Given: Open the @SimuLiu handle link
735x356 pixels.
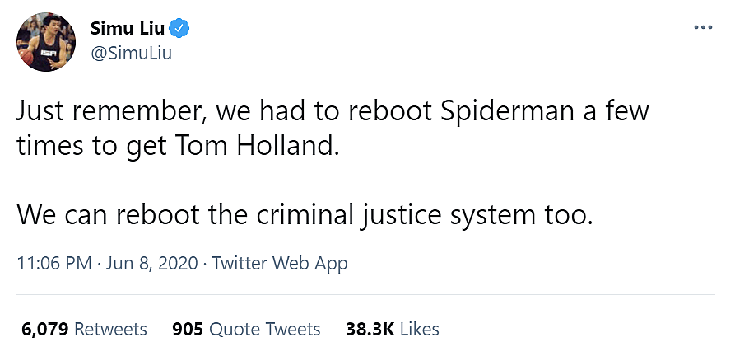Looking at the screenshot, I should (131, 54).
